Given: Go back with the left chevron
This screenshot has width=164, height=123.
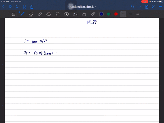Looking at the screenshot, I should pos(3,7).
